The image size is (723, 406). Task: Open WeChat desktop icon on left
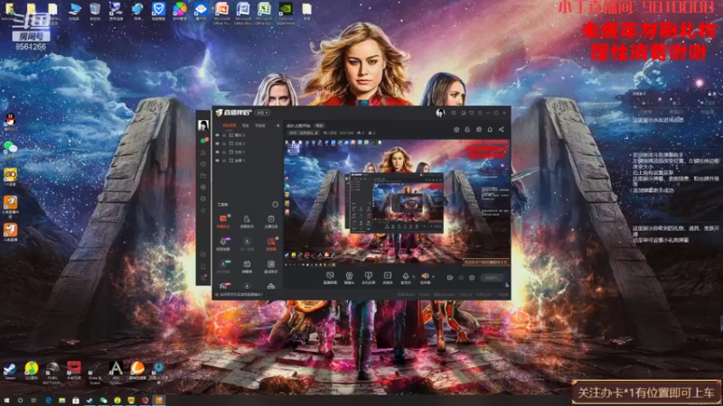coord(10,149)
